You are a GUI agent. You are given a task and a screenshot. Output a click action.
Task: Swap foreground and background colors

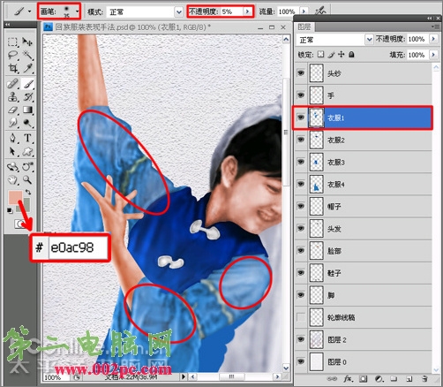click(28, 192)
